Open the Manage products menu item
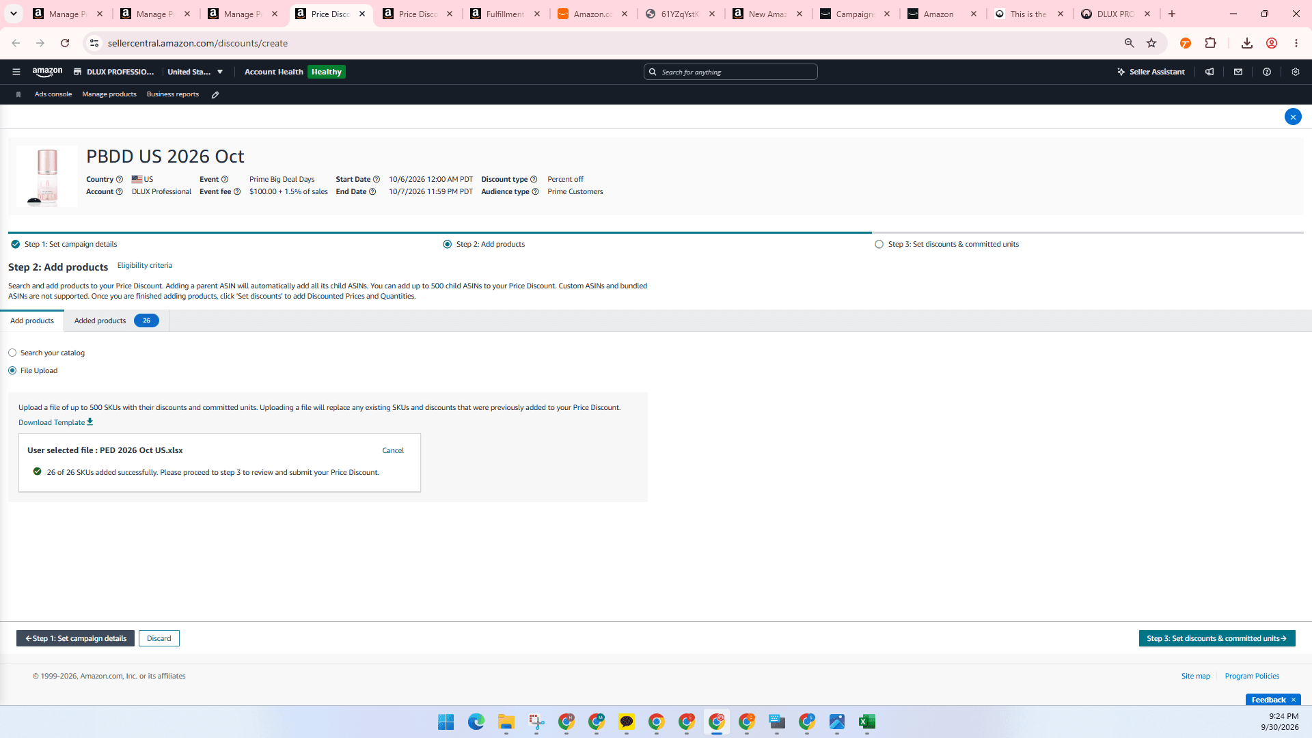Viewport: 1312px width, 738px height. coord(109,94)
